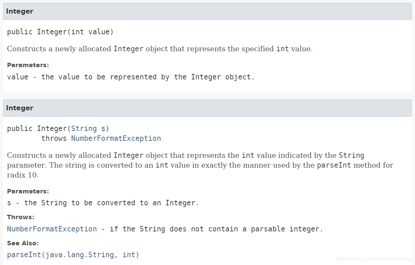Click the inline 'String' code word ending description line
This screenshot has height=265, width=415.
pyautogui.click(x=351, y=155)
